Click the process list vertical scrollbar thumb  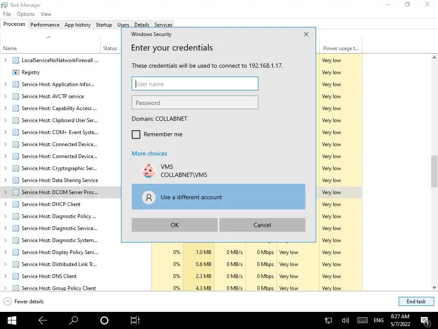434,171
